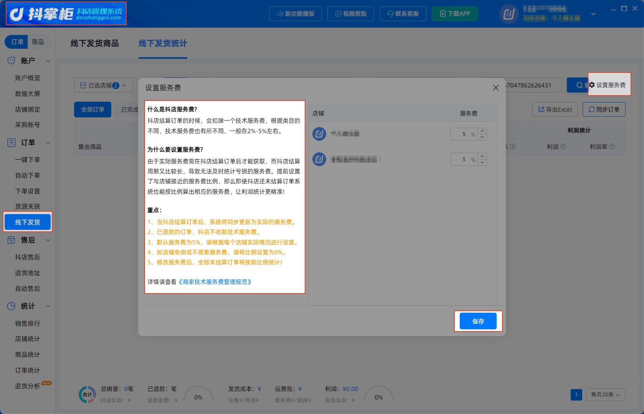Decrease the second shop's service fee
Image resolution: width=644 pixels, height=414 pixels.
click(x=482, y=162)
